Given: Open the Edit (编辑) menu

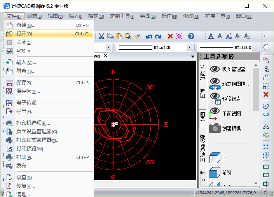Looking at the screenshot, I should pyautogui.click(x=35, y=16).
